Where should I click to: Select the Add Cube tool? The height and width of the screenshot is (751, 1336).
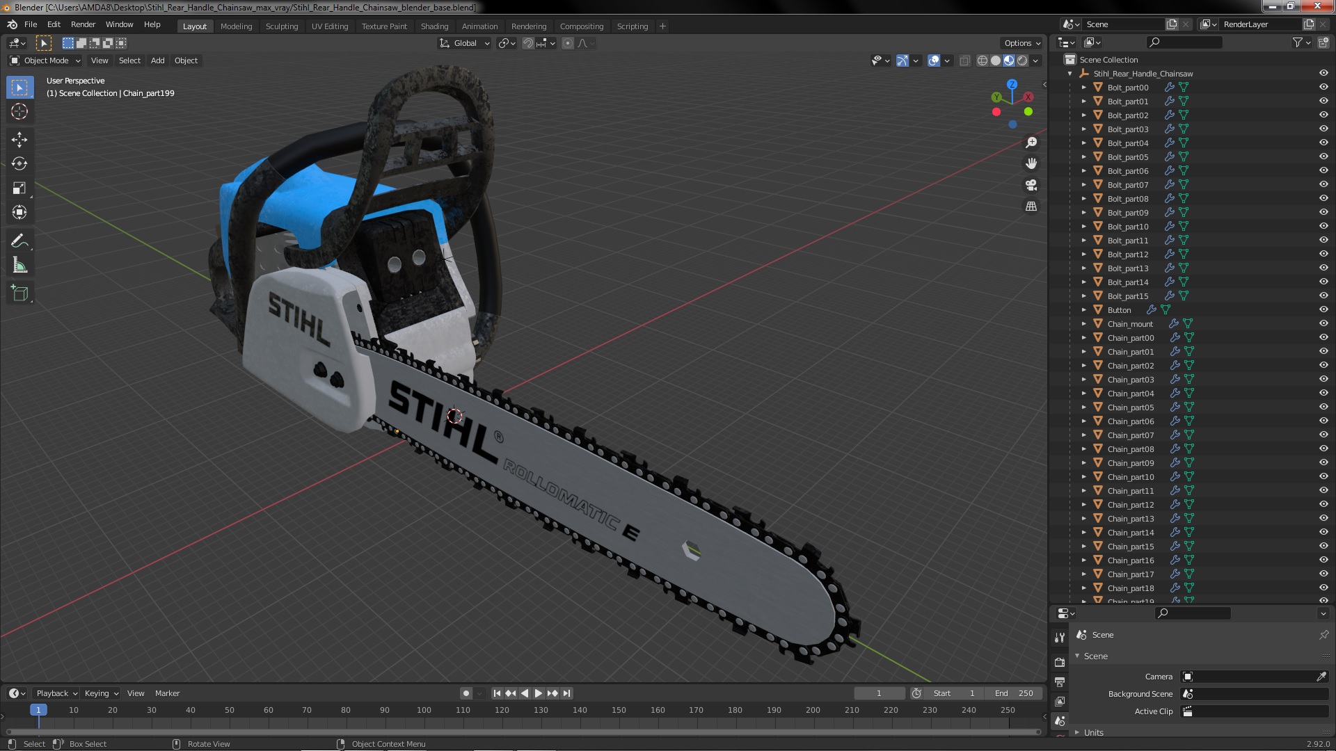point(19,293)
